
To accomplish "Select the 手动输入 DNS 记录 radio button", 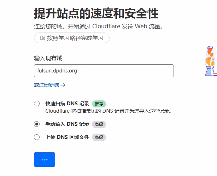I will coord(37,124).
